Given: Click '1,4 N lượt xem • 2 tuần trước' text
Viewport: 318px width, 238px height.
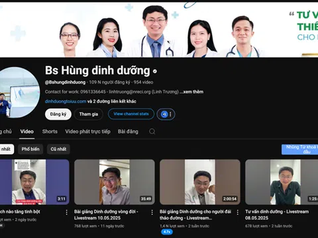Looking at the screenshot, I should click(184, 226).
